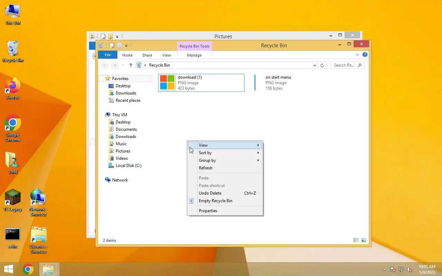Expand the address bar path chevron before Recycle Bin

pyautogui.click(x=145, y=65)
